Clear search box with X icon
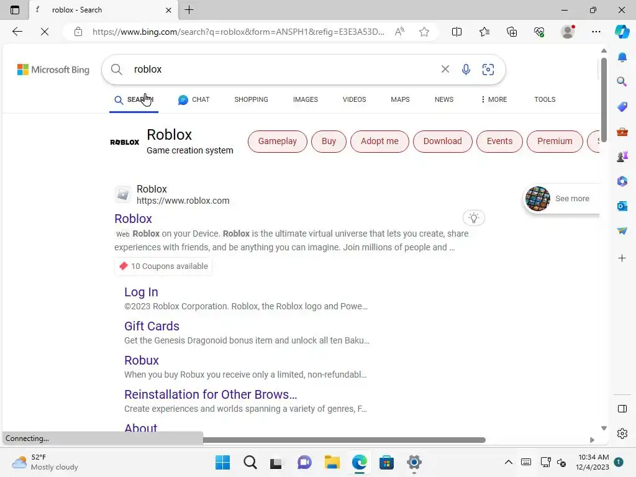636x477 pixels. [445, 69]
